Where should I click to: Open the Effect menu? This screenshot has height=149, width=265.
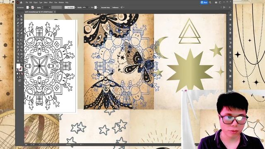51,2
